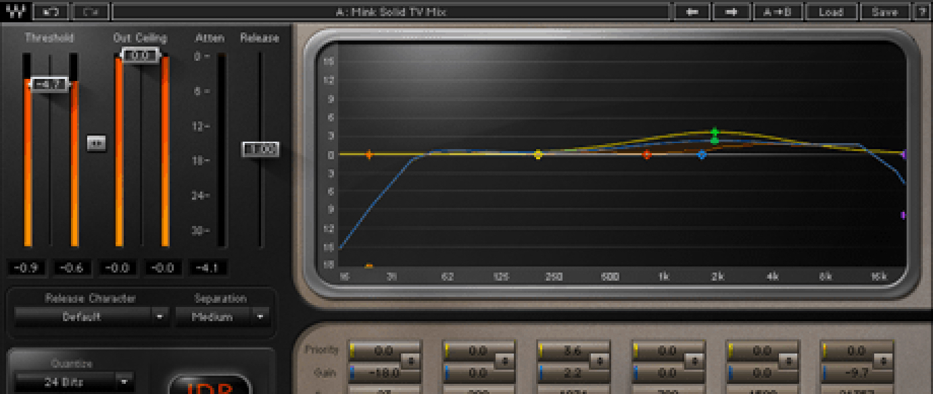Redo the last undone change

(x=91, y=11)
